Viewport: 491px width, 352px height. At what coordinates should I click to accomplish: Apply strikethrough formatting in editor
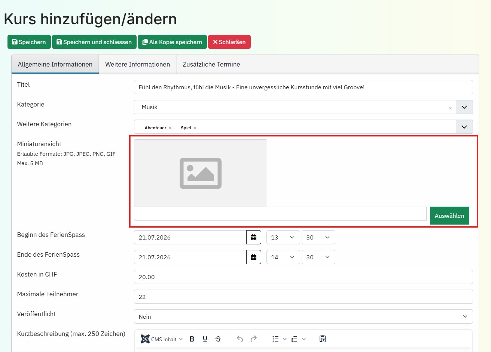[218, 339]
